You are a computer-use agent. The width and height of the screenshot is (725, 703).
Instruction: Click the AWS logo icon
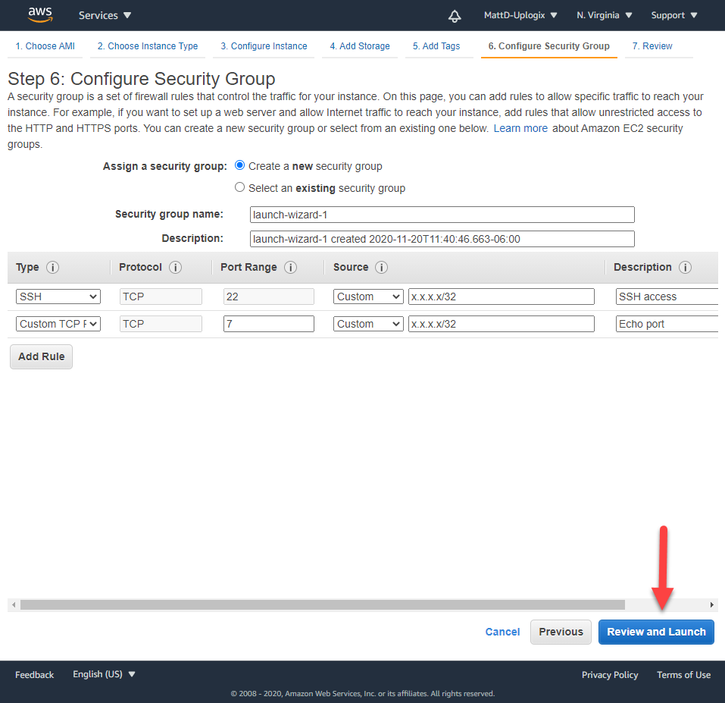pyautogui.click(x=40, y=15)
